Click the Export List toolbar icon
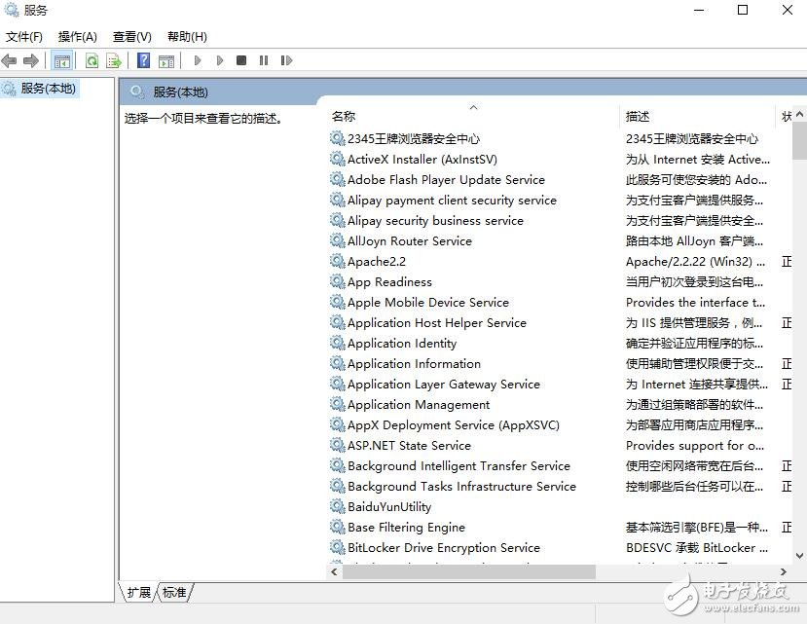 (x=113, y=61)
